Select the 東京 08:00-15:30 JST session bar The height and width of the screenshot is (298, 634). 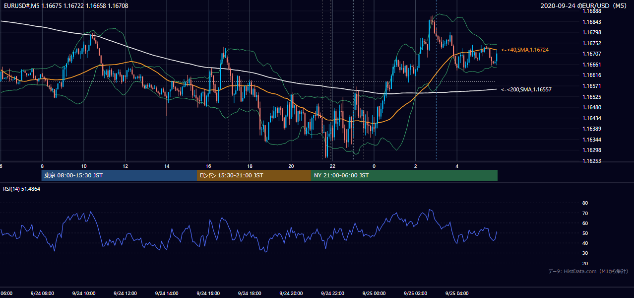[x=119, y=175]
